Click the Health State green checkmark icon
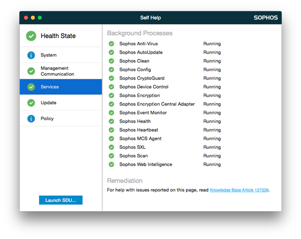 point(31,36)
